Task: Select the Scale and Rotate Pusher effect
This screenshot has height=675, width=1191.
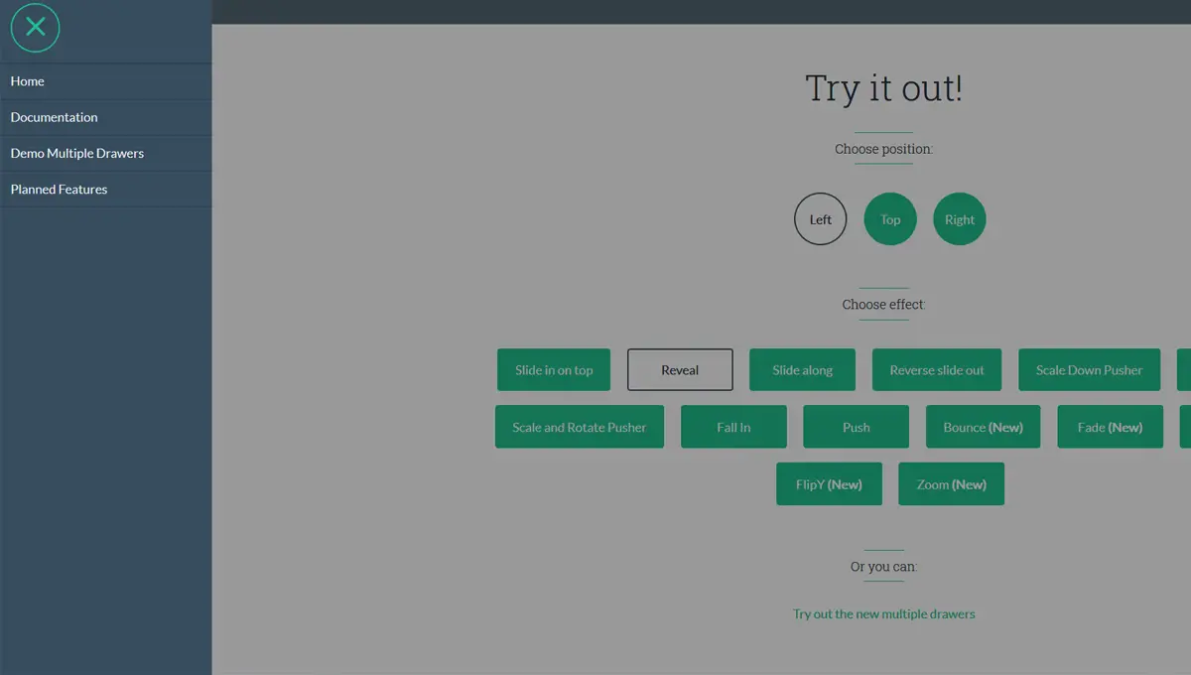Action: [x=579, y=426]
